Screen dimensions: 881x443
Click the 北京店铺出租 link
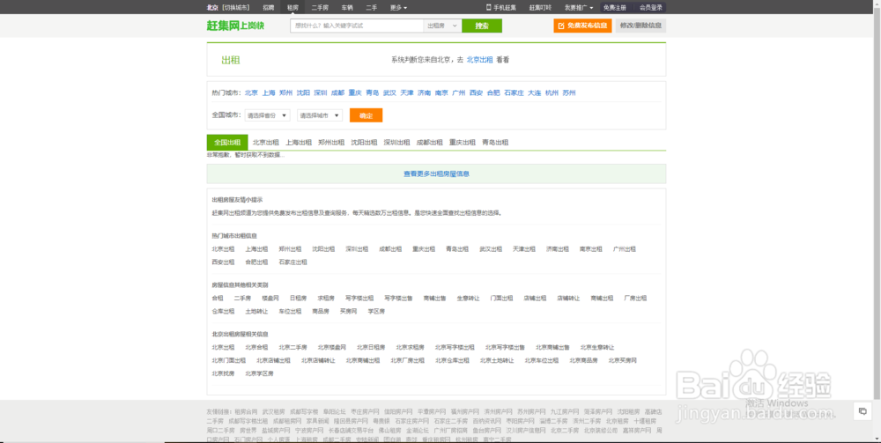point(274,360)
